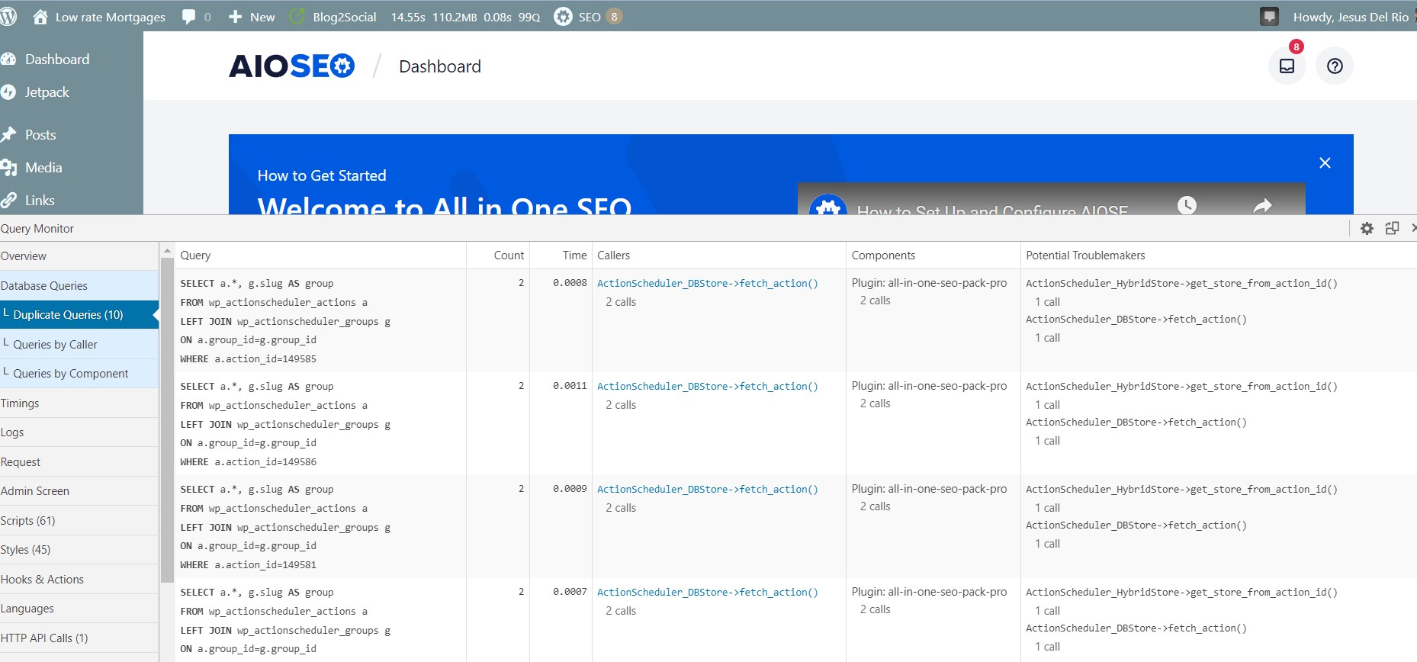1417x662 pixels.
Task: Open the Logs panel
Action: tap(79, 432)
